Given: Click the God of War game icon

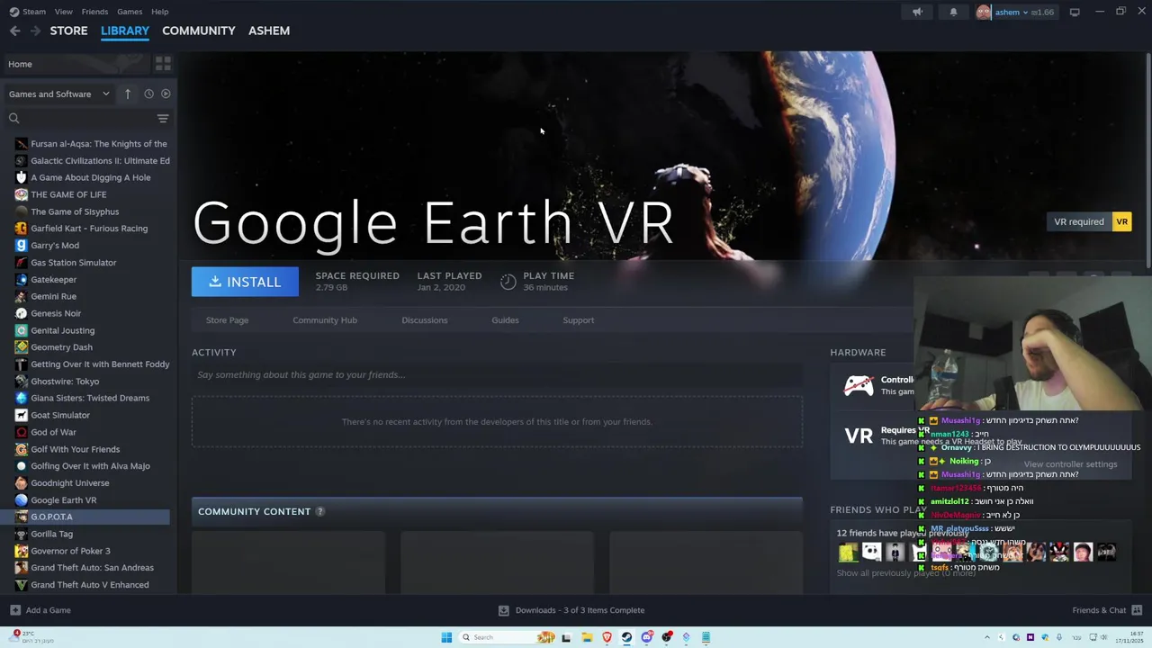Looking at the screenshot, I should pos(22,432).
